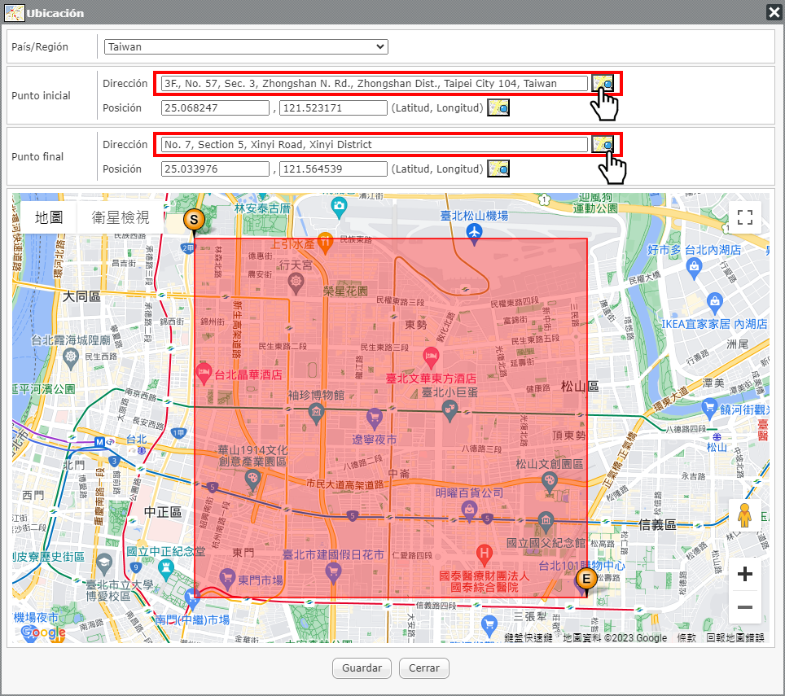The width and height of the screenshot is (785, 696).
Task: Click the 南門(中繼)市場 marker
Action: point(191,598)
